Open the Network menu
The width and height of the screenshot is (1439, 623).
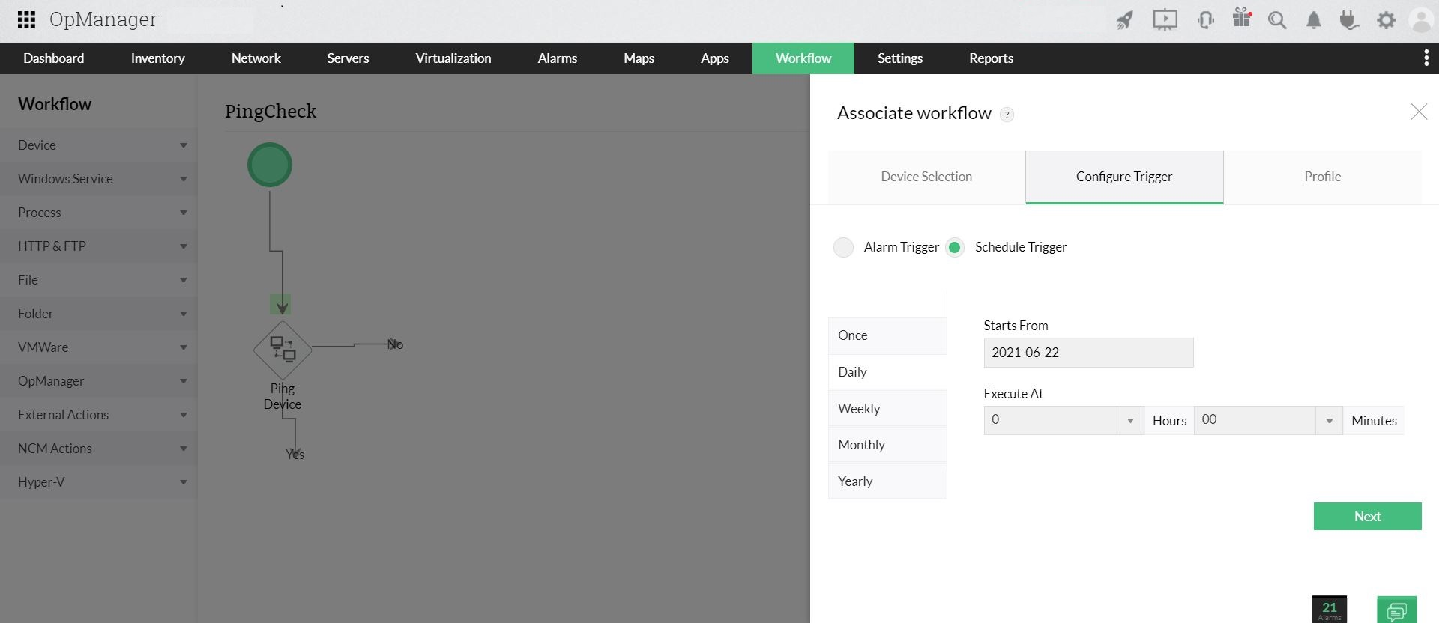(256, 58)
